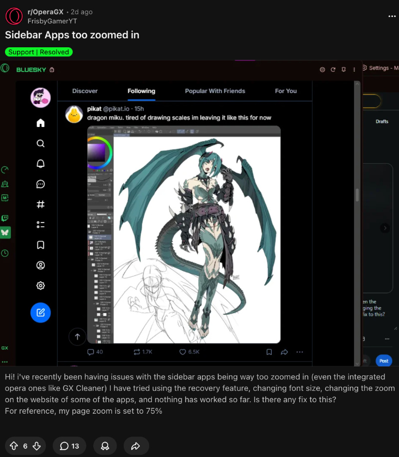Downvote the Reddit post
Screen dimensions: 399x457
pos(36,446)
